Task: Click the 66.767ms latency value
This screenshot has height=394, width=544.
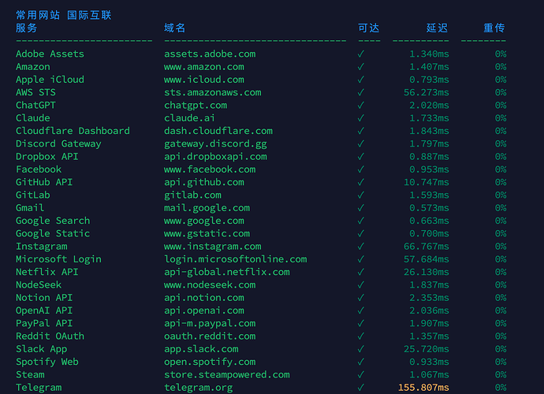Action: click(427, 247)
